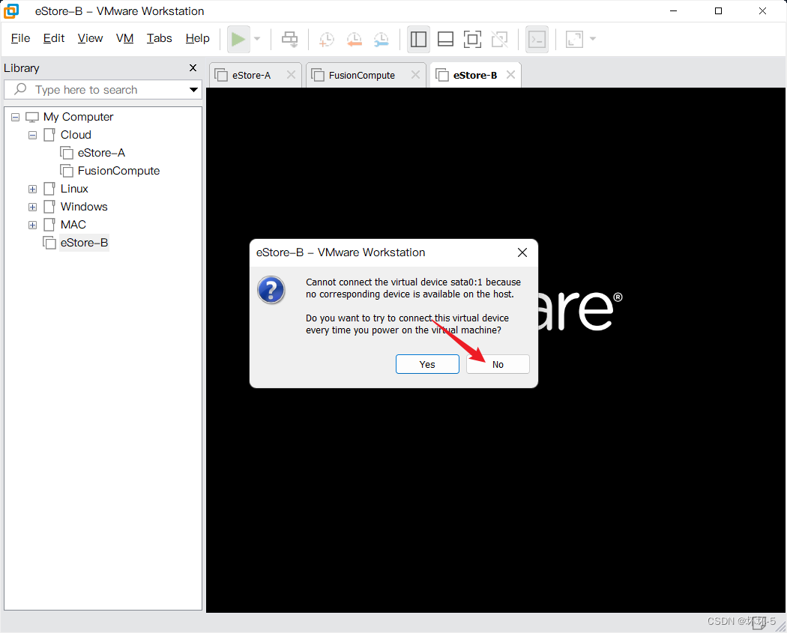The image size is (787, 633).
Task: Revert VM to previous snapshot icon
Action: pos(355,39)
